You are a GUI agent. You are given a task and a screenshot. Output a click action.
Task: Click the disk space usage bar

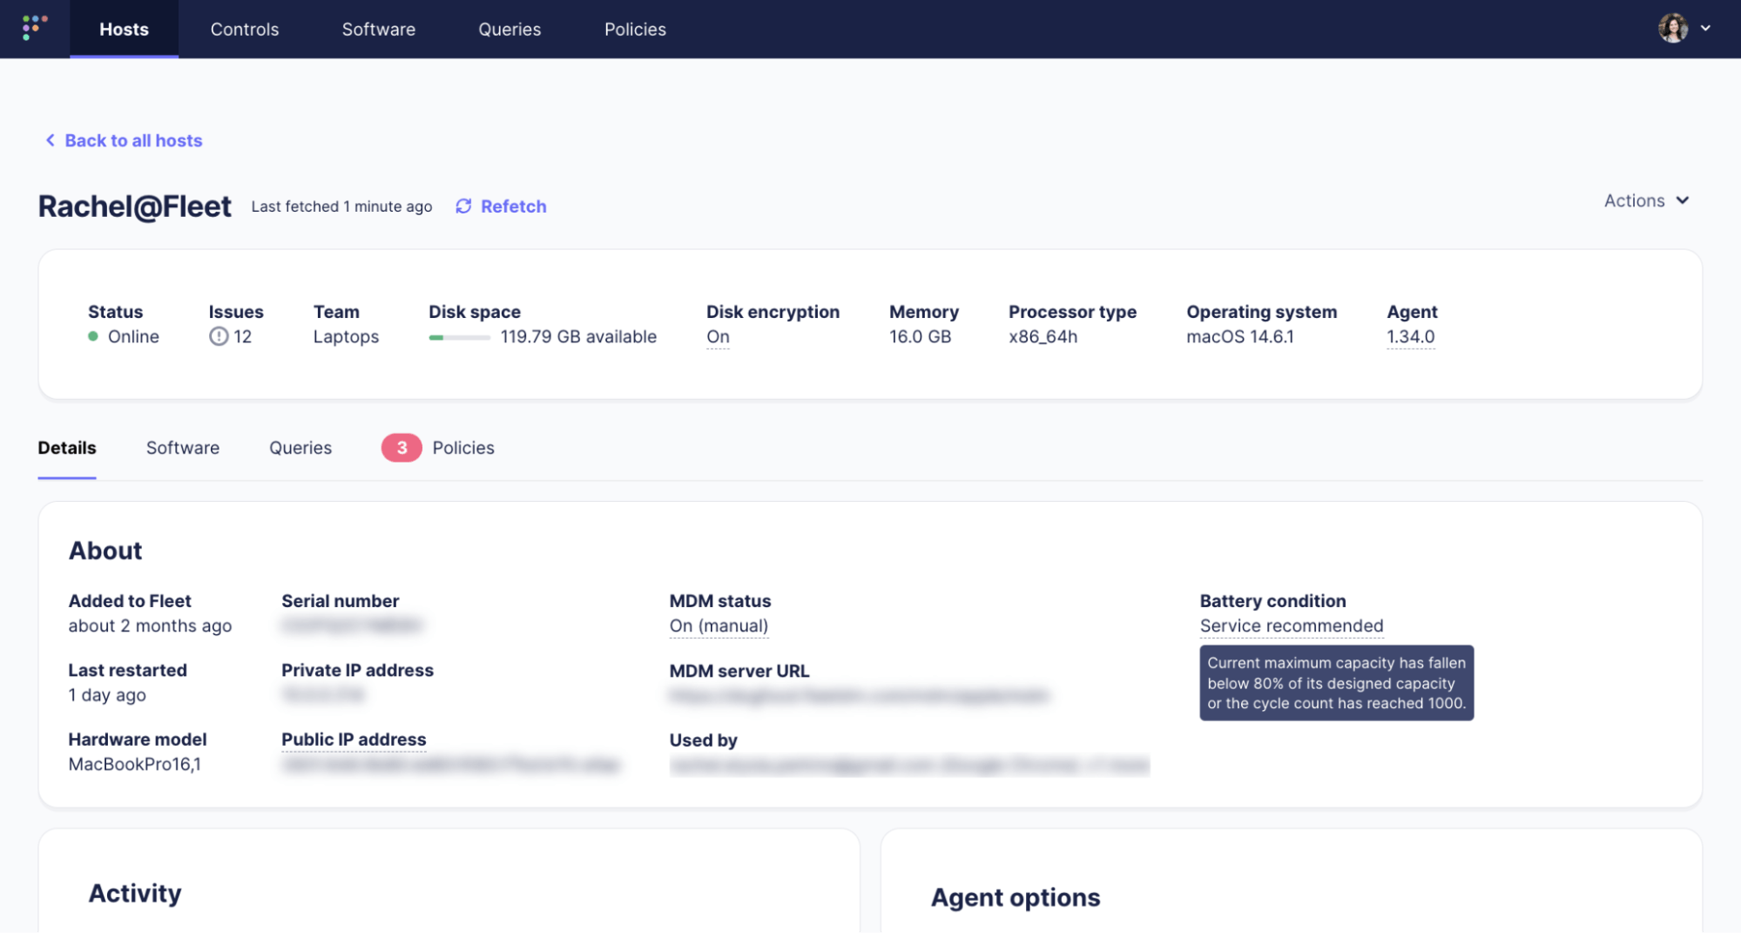point(459,337)
